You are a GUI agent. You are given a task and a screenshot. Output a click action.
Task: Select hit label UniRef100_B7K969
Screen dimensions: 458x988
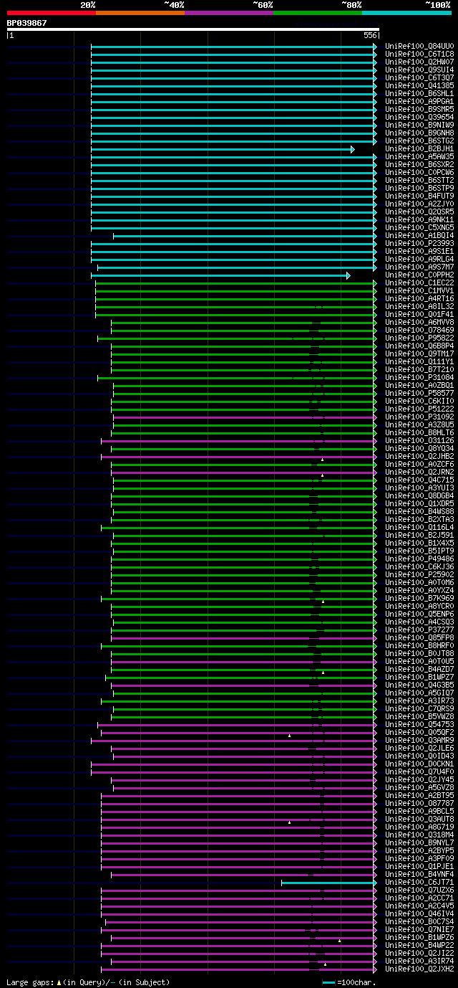(x=419, y=598)
